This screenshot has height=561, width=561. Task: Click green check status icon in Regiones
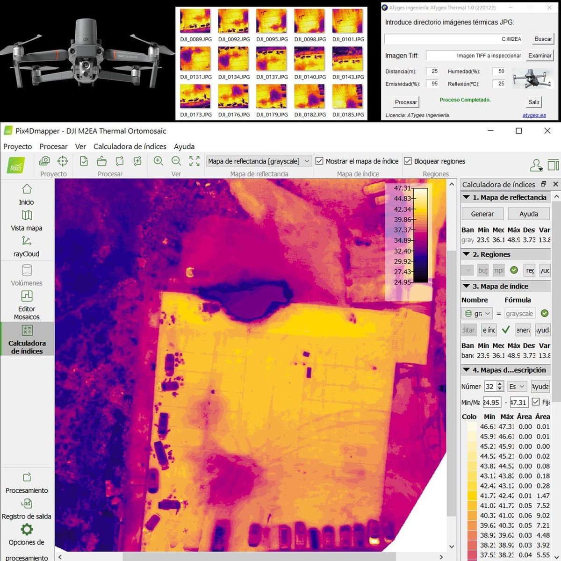click(x=514, y=270)
